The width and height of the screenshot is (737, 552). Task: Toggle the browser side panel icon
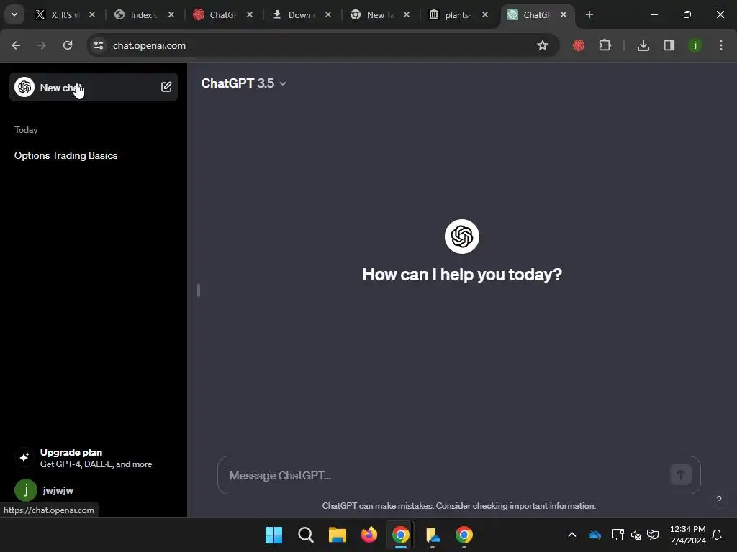coord(669,45)
